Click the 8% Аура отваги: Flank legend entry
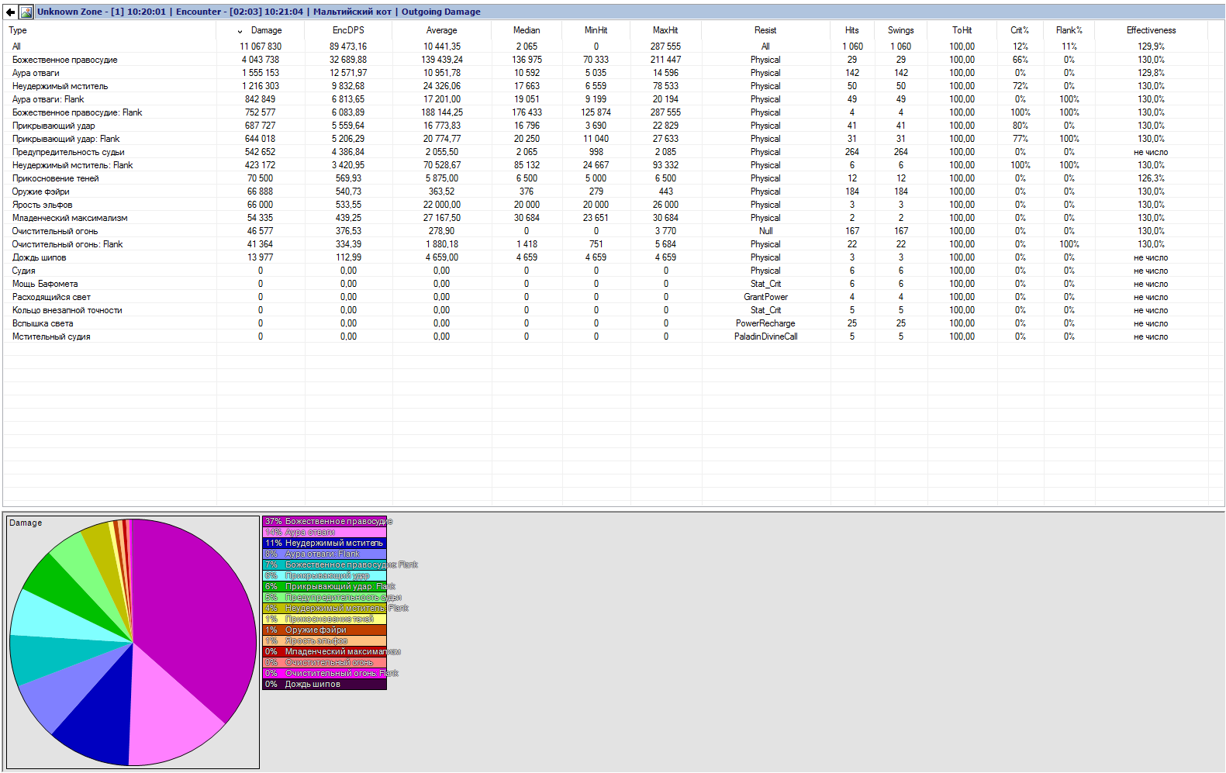This screenshot has height=773, width=1226. pos(324,554)
